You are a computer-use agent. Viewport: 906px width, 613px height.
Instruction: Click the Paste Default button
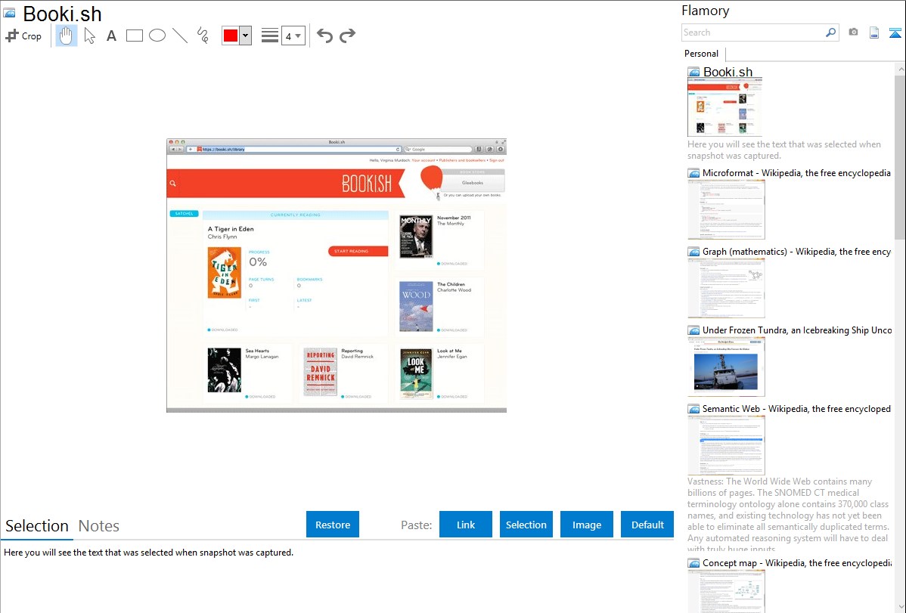click(x=647, y=525)
